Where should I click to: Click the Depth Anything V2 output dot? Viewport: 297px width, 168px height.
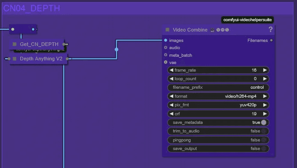pyautogui.click(x=67, y=59)
